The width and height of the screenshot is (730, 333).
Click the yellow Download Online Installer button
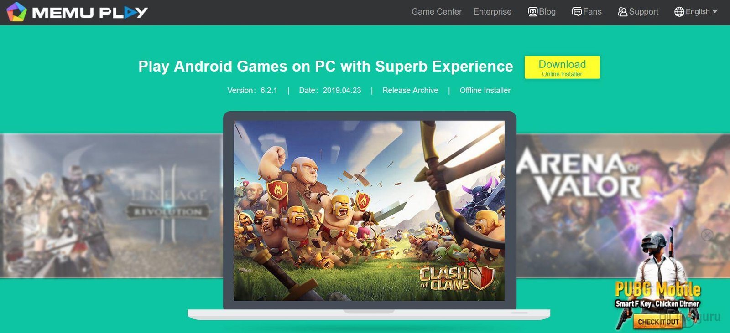pos(562,67)
